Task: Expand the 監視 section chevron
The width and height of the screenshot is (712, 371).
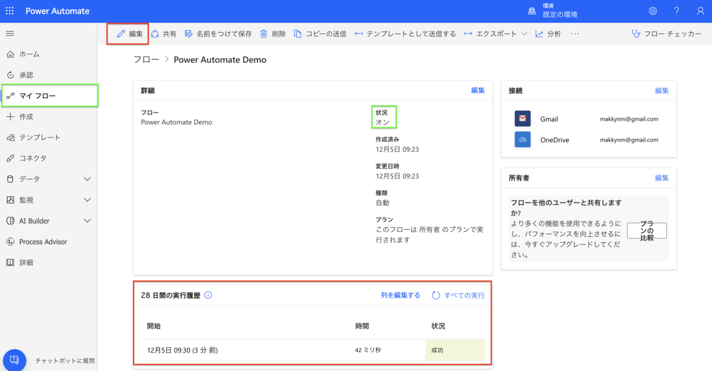Action: pos(87,200)
